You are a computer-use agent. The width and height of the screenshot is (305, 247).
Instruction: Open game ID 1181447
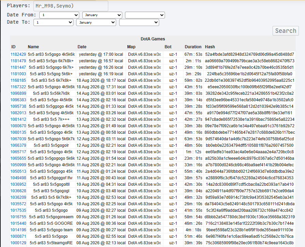click(18, 67)
